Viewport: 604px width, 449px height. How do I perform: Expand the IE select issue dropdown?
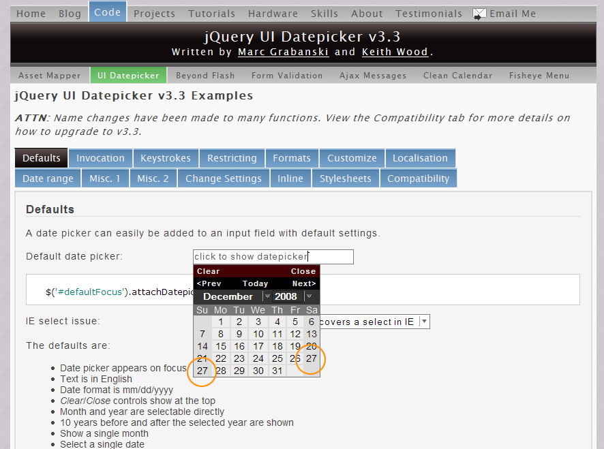coord(424,322)
